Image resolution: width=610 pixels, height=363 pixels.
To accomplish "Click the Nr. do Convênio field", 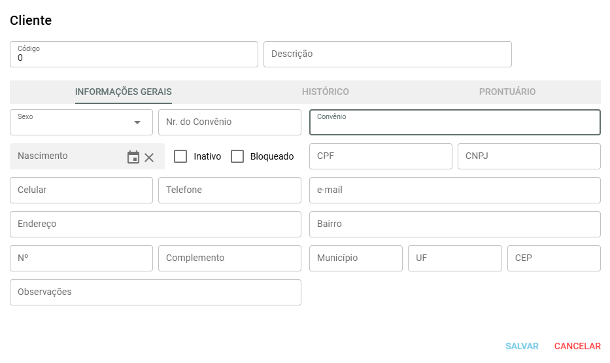I will point(229,122).
